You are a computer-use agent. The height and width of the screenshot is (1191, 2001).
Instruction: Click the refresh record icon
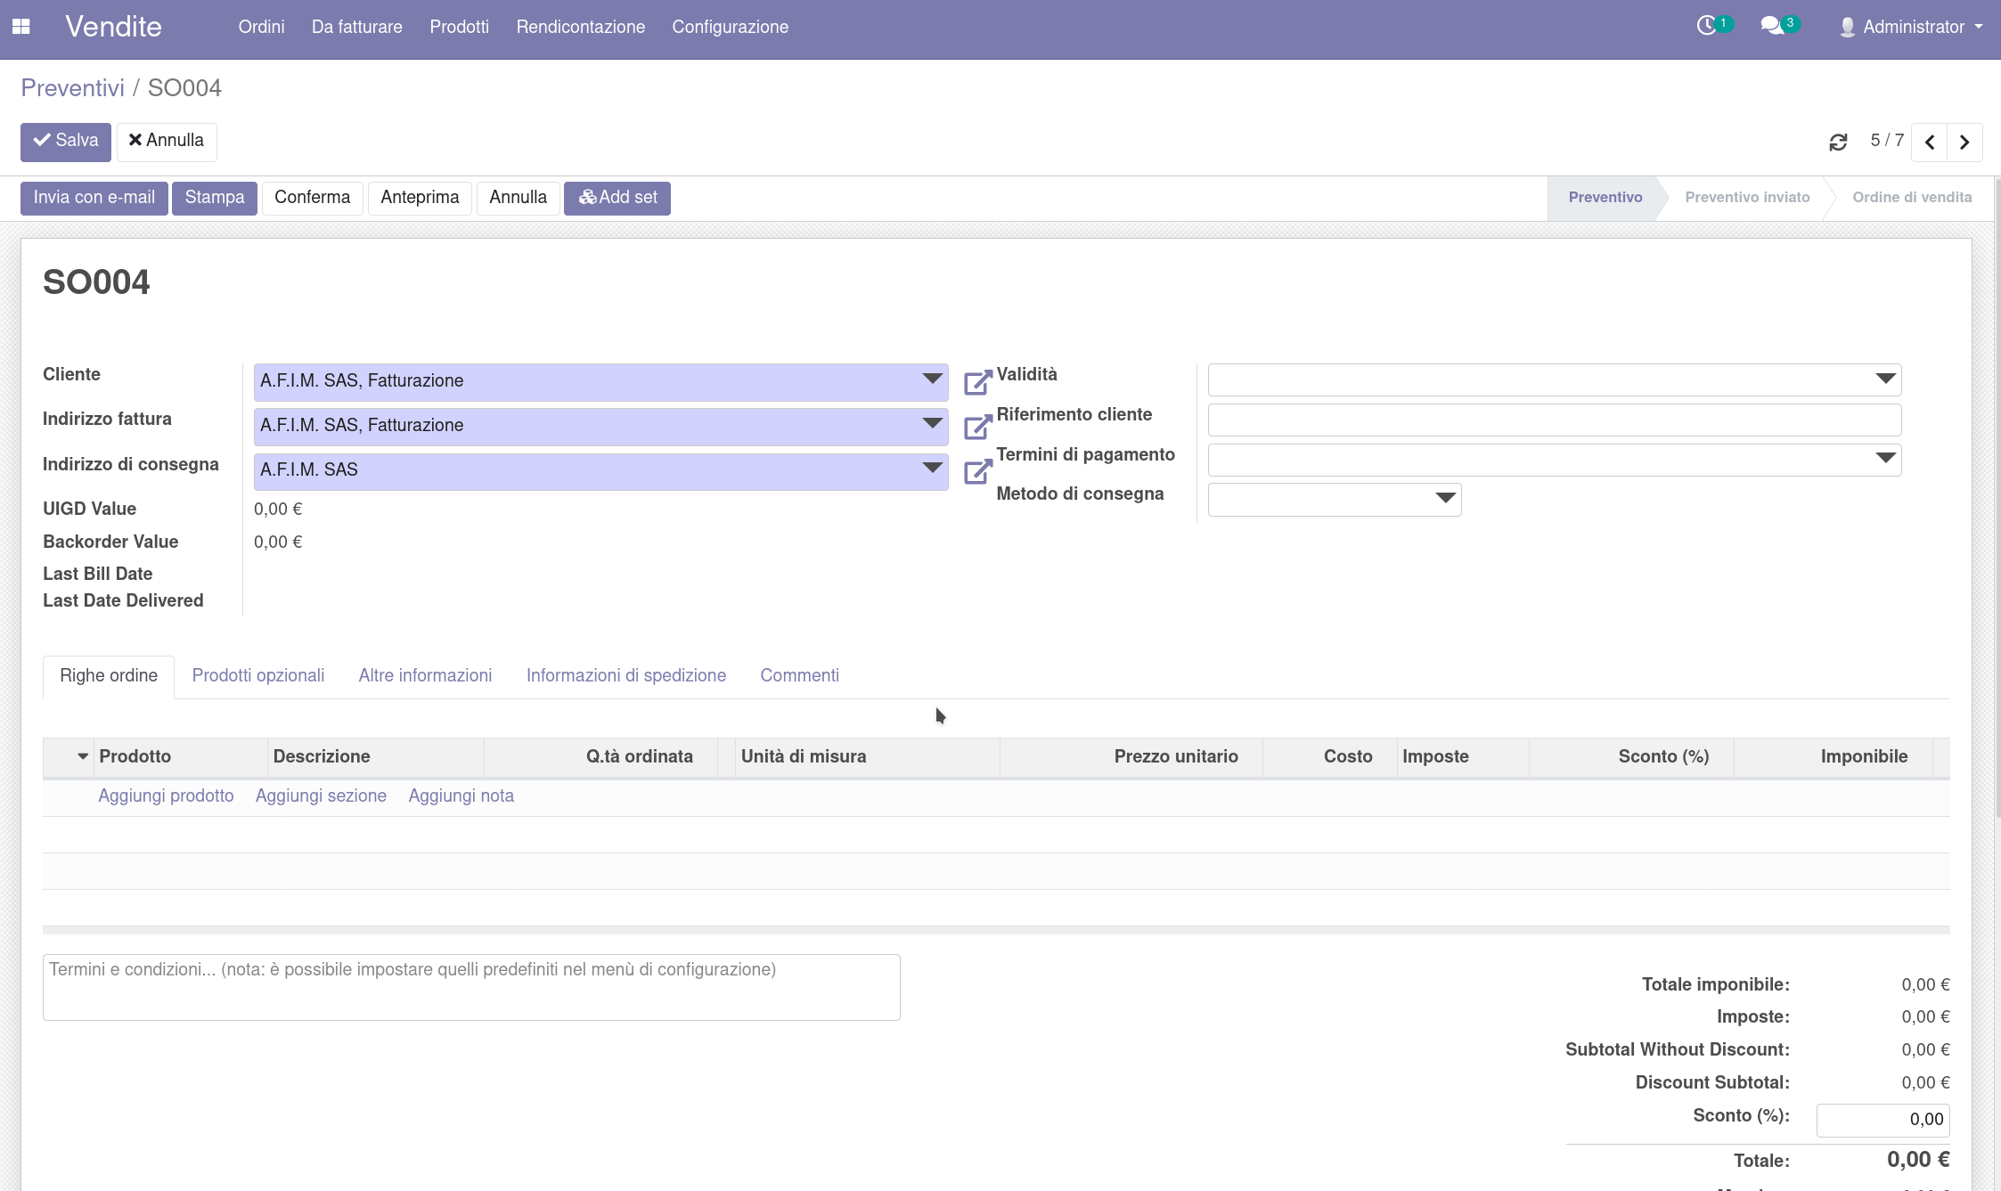(x=1838, y=143)
